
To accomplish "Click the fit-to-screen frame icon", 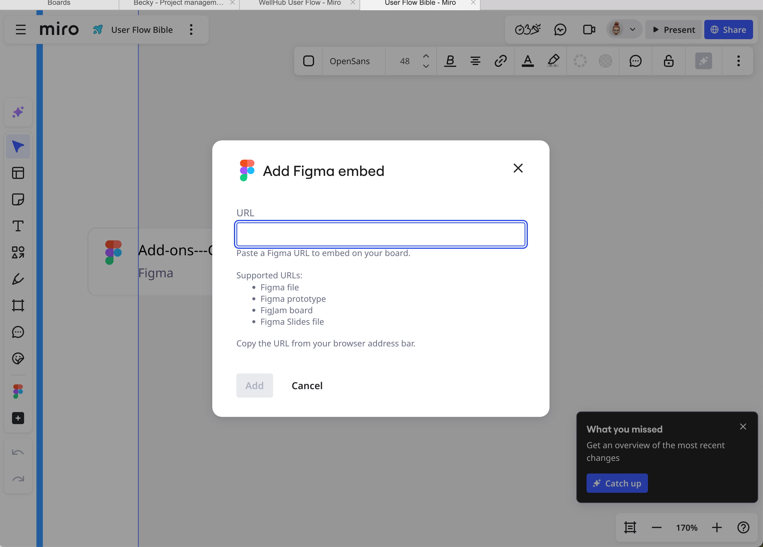I will pos(630,527).
